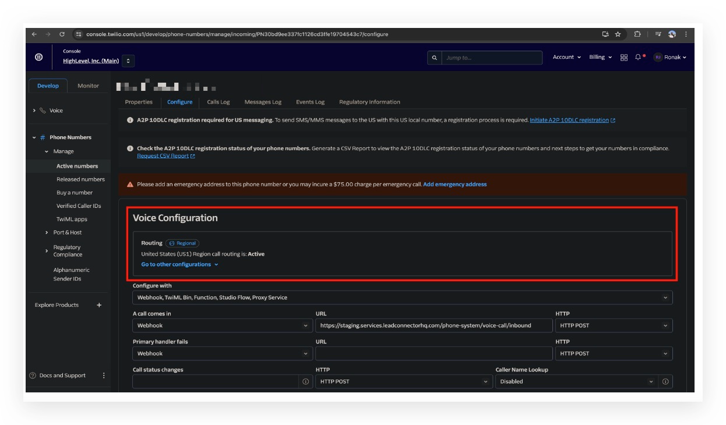The width and height of the screenshot is (726, 425).
Task: Open the HTTP POST dropdown for A call comes in
Action: click(x=614, y=325)
